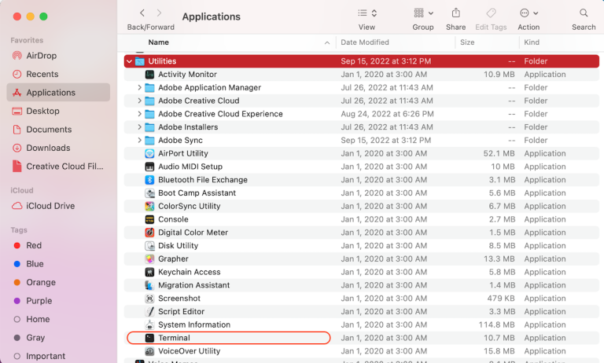Go back with the Back arrow

coord(142,13)
